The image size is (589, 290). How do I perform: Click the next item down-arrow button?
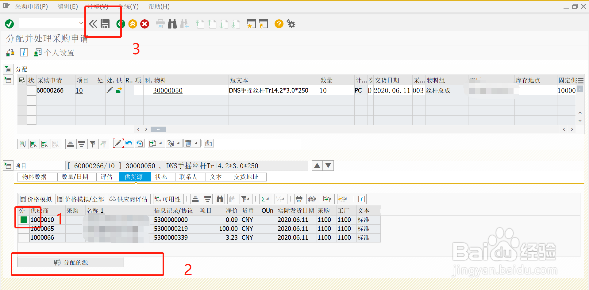coord(328,166)
